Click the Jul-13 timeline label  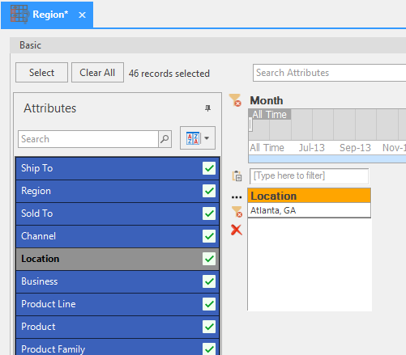point(311,148)
